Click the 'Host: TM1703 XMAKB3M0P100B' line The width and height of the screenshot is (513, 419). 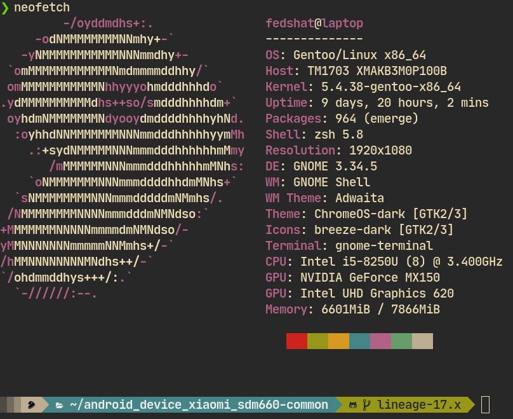pyautogui.click(x=356, y=71)
